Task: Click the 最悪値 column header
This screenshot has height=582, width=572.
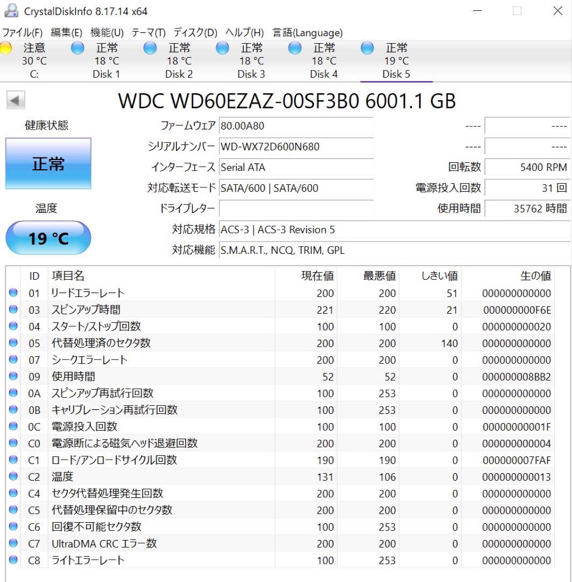Action: coord(368,276)
